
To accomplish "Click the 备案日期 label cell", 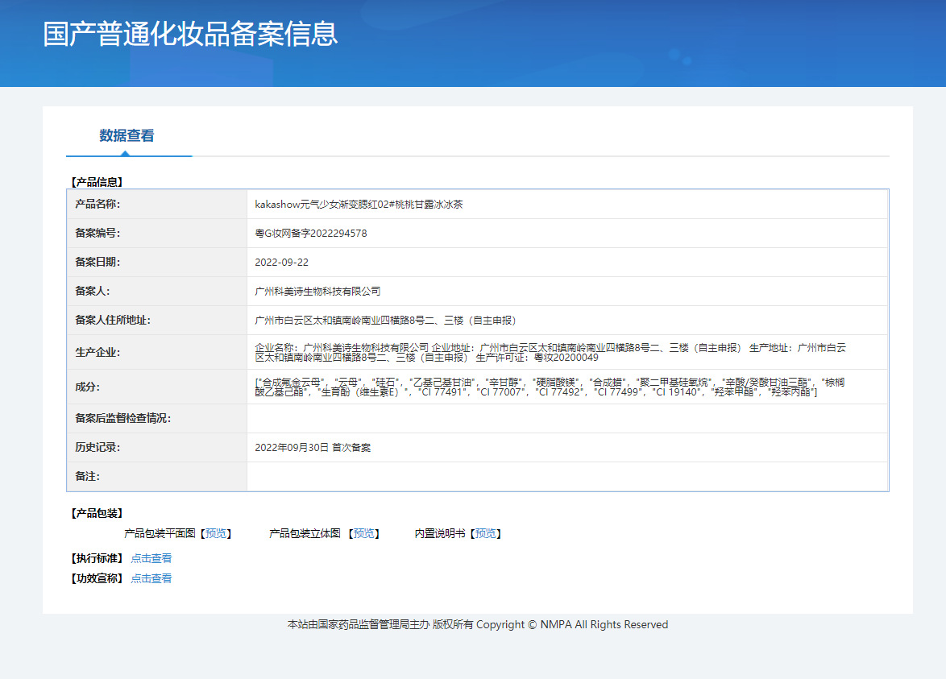I will 157,263.
